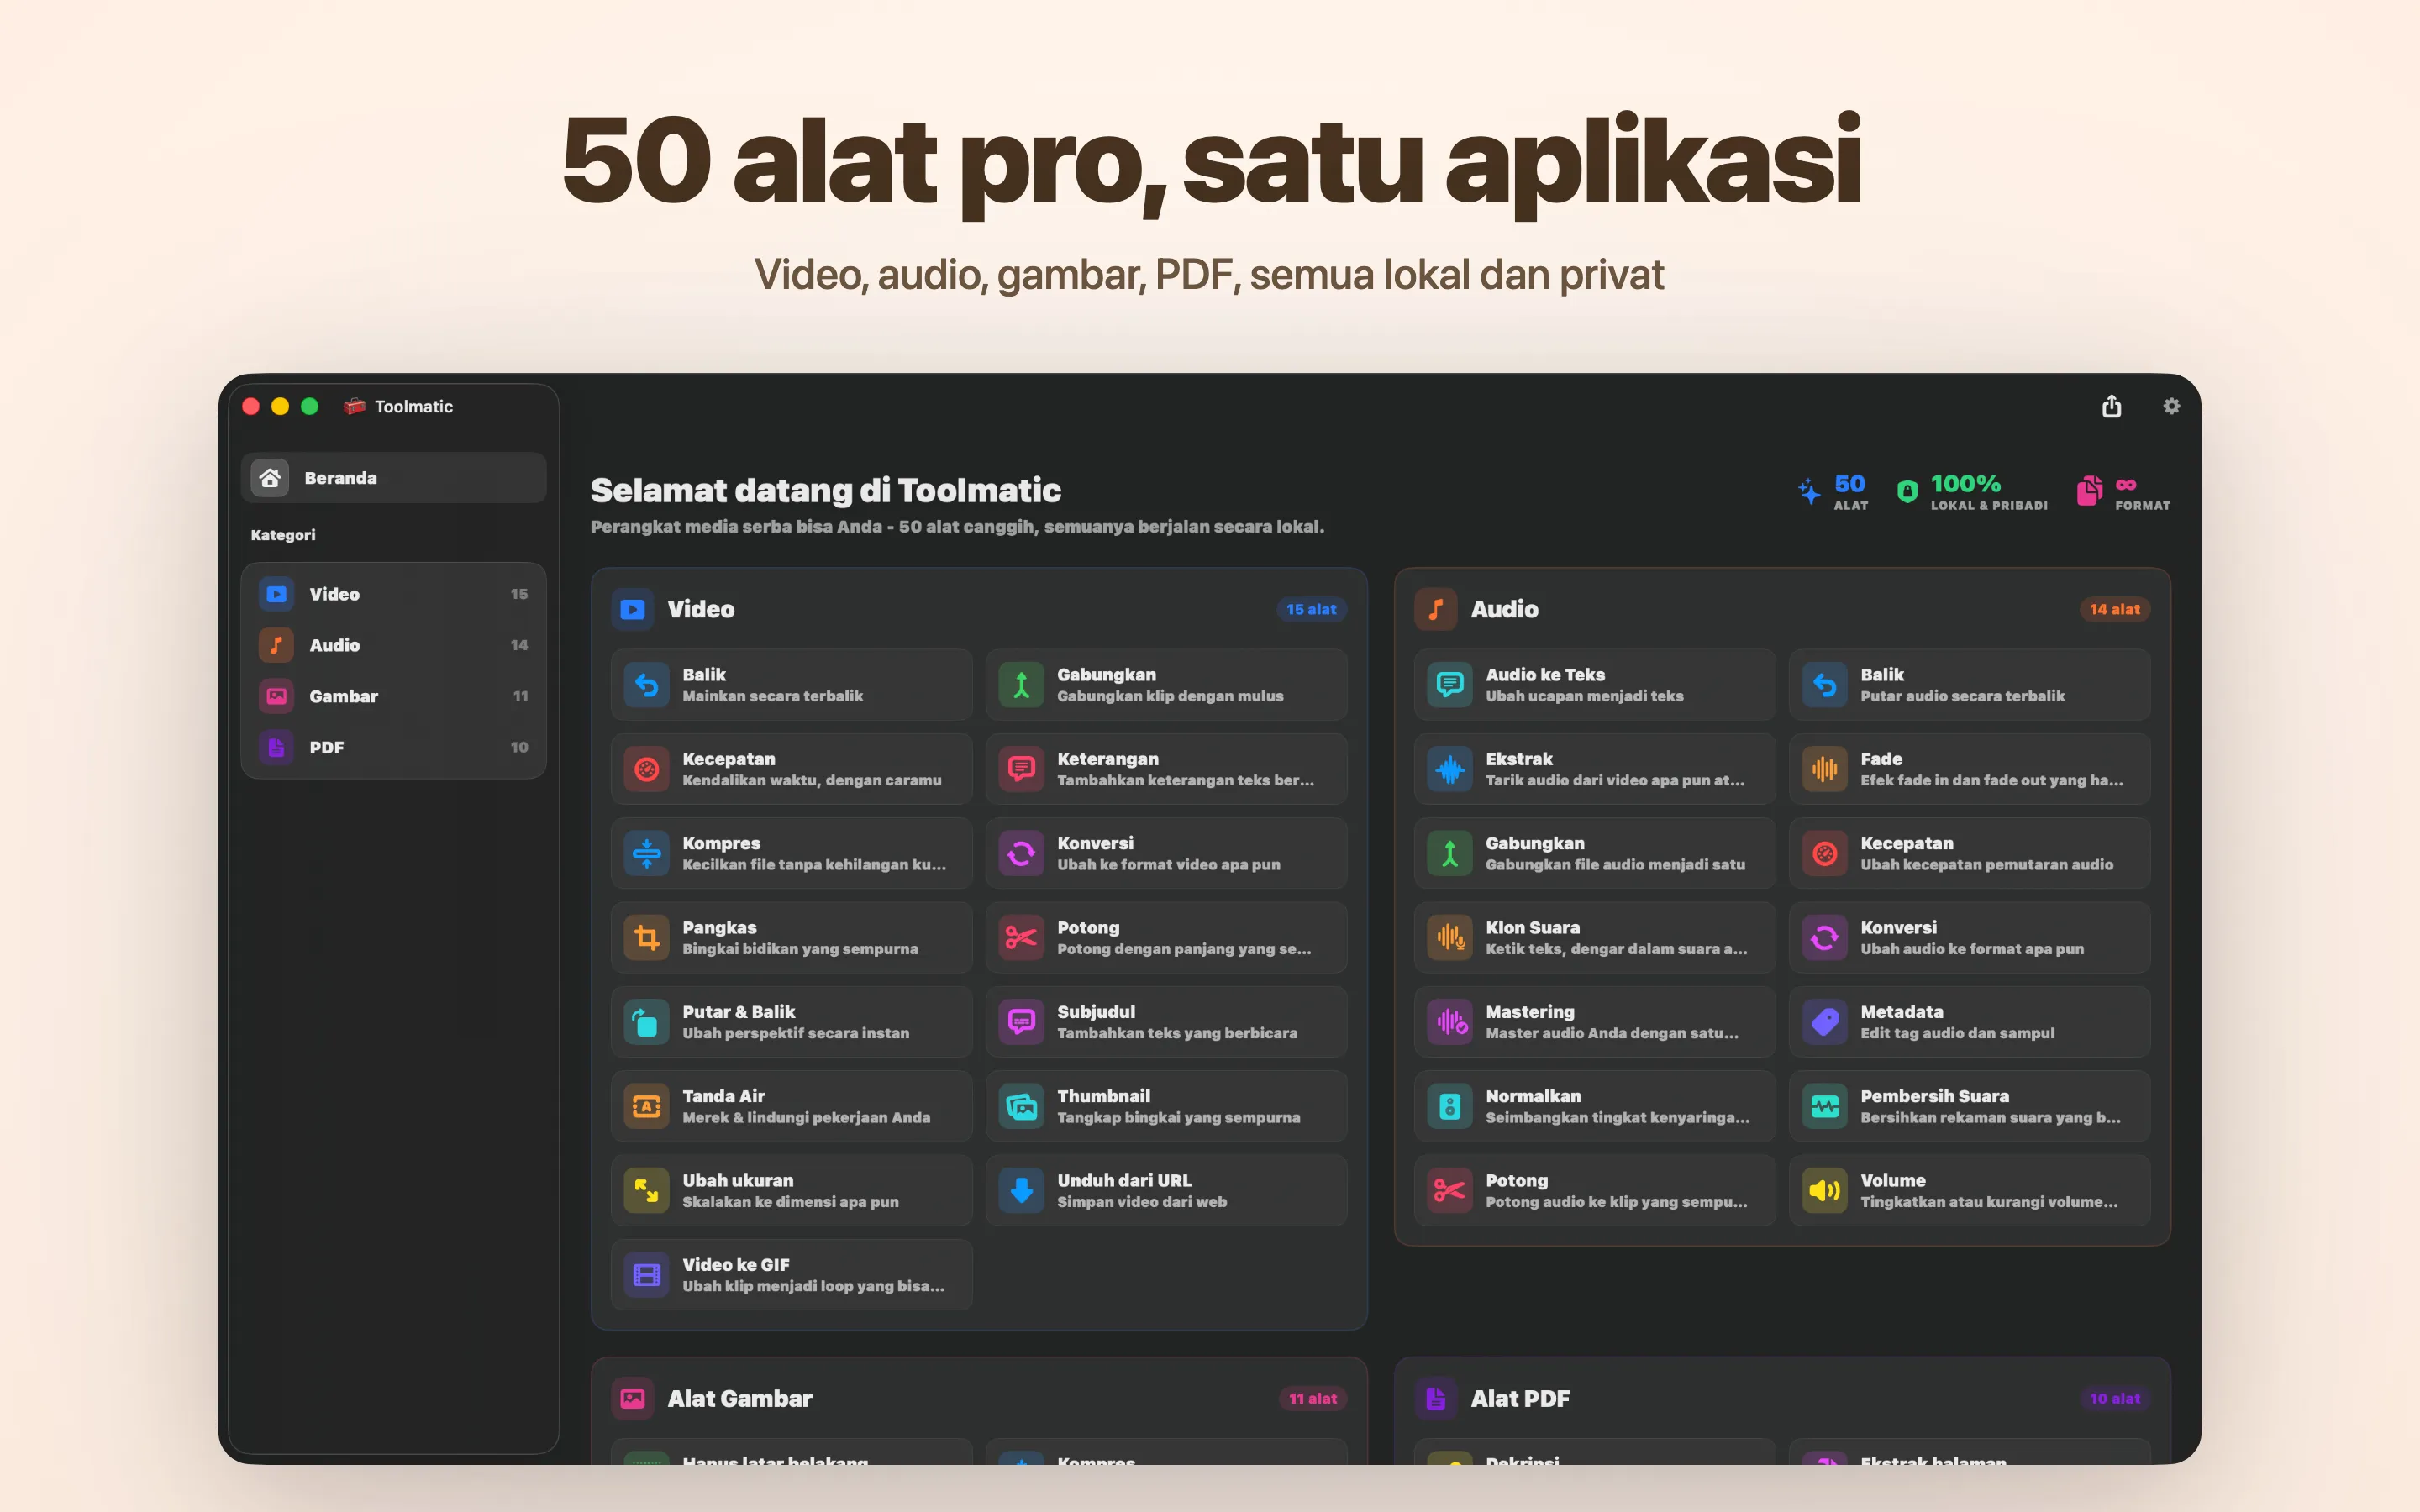Open the audio Potong tool title
The height and width of the screenshot is (1512, 2420).
tap(1516, 1180)
